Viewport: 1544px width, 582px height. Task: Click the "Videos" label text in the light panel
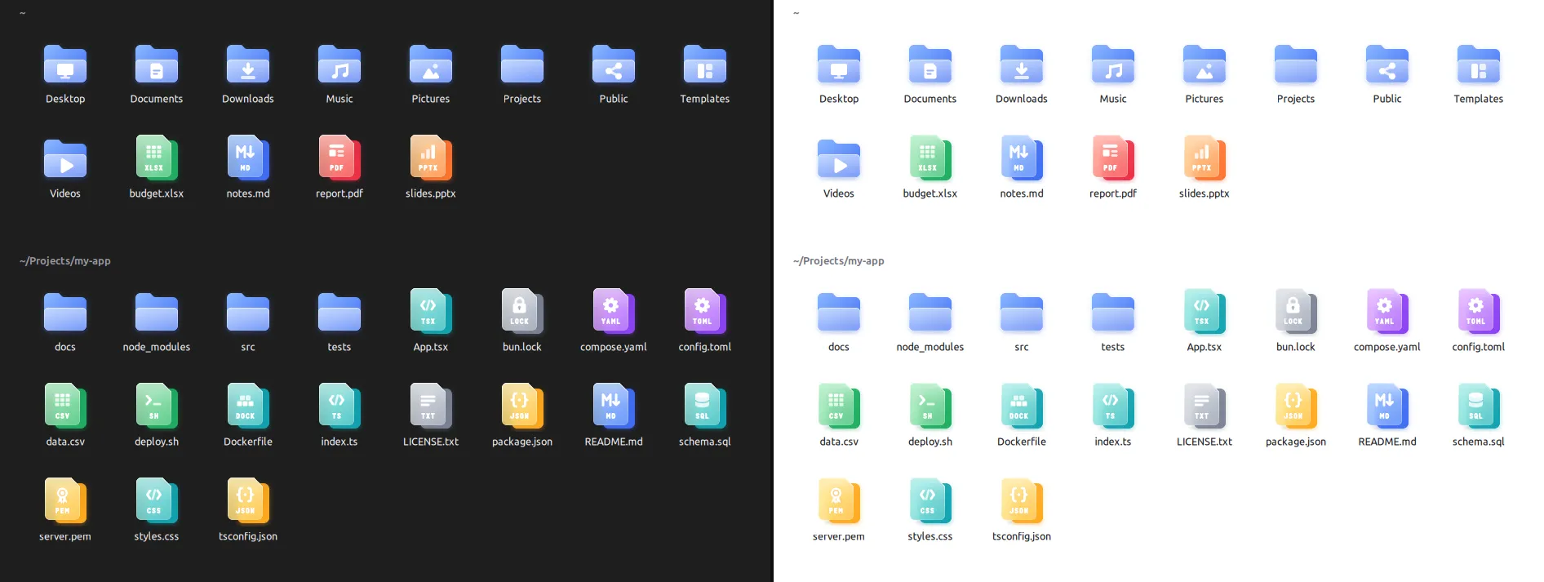[839, 193]
